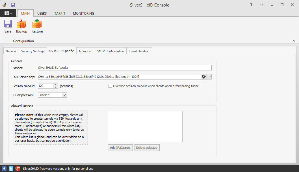The height and width of the screenshot is (172, 299).
Task: Enable override session timeout for forwarding tunnel
Action: [x=110, y=86]
